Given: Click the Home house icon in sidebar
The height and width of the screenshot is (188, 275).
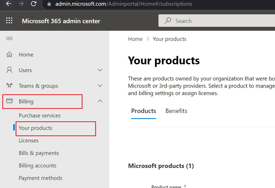Looking at the screenshot, I should (x=9, y=55).
